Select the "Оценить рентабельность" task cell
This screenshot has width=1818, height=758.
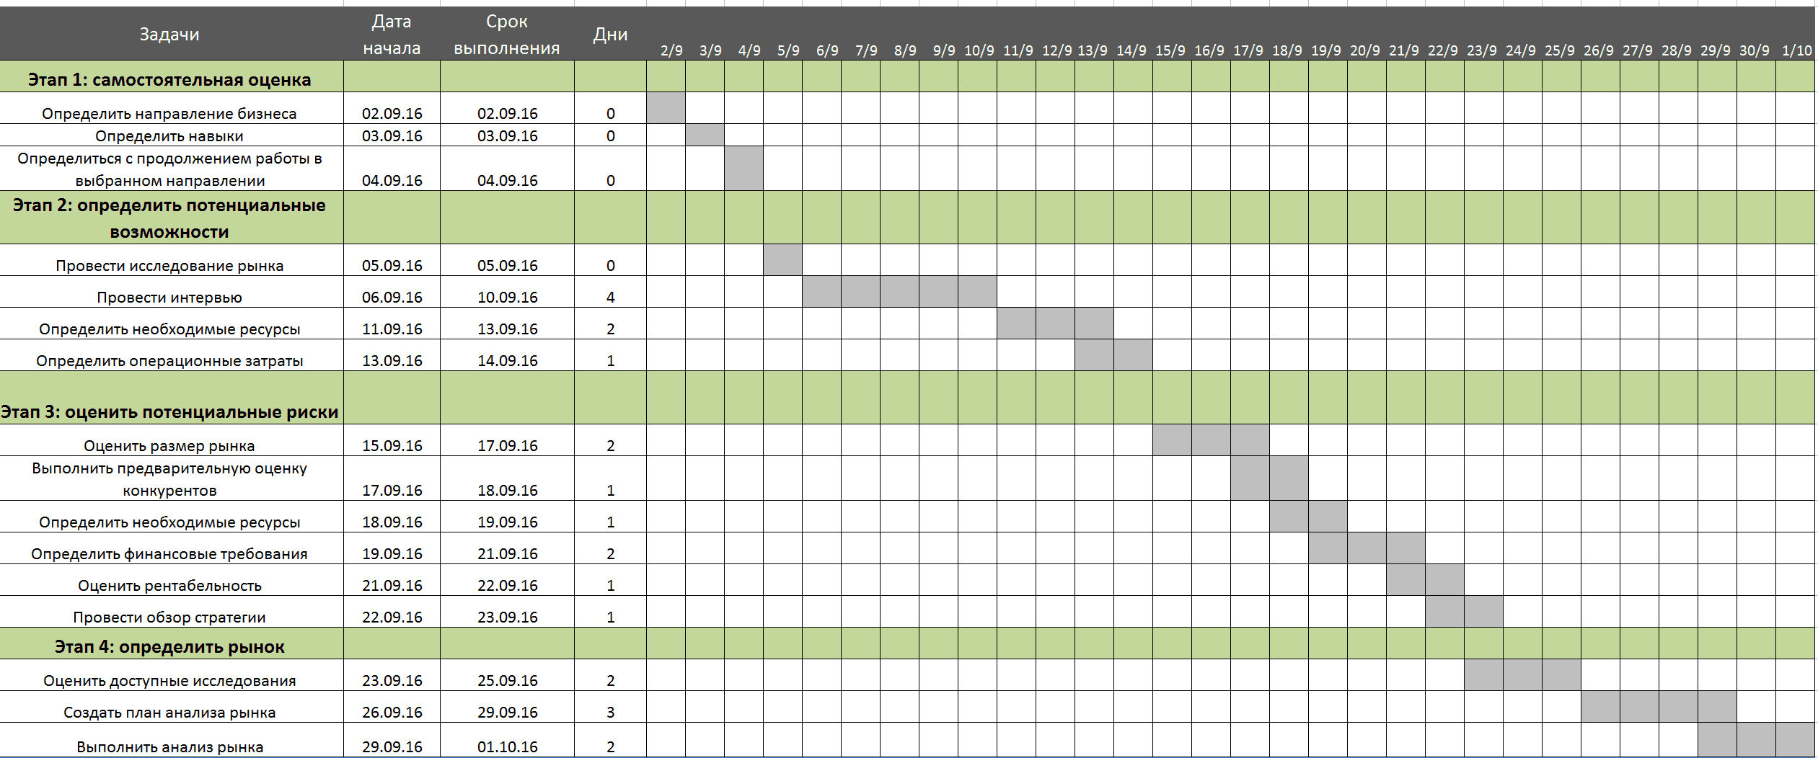point(169,585)
